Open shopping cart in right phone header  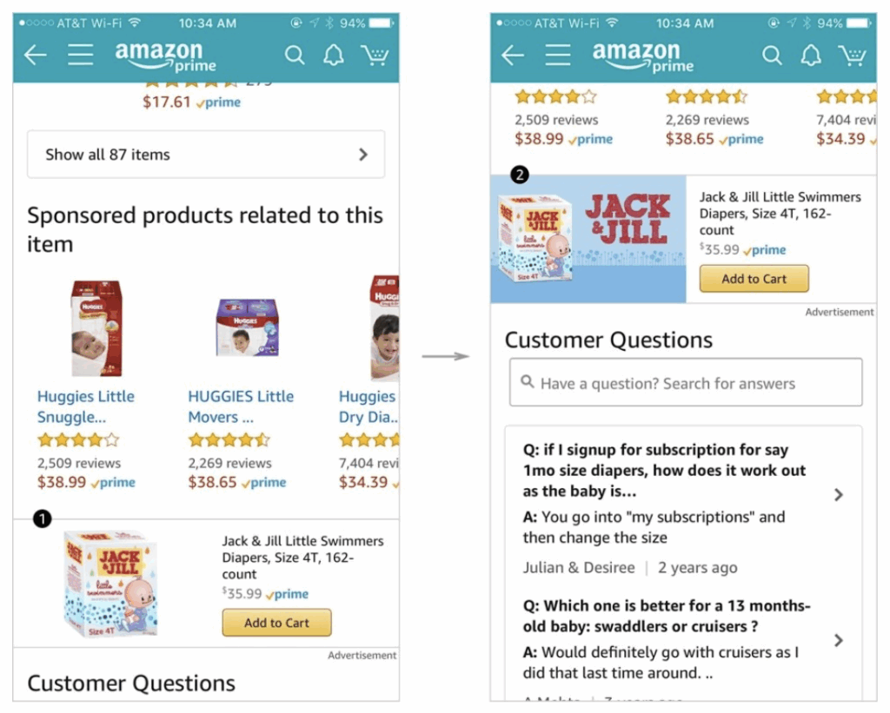pyautogui.click(x=852, y=55)
